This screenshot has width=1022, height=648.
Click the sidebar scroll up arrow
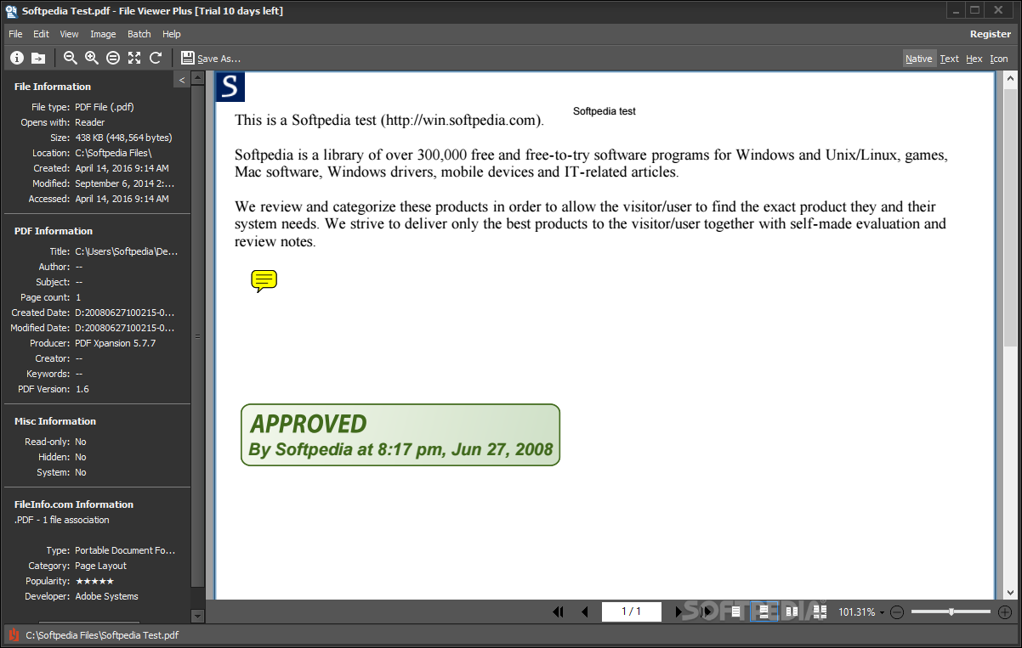pyautogui.click(x=198, y=78)
